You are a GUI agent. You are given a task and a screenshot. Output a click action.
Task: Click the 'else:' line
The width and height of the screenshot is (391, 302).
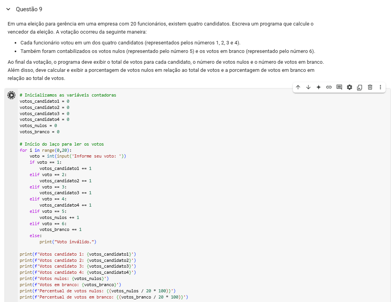click(x=36, y=236)
